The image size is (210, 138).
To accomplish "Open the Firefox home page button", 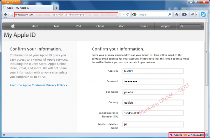I will pyautogui.click(x=176, y=14).
